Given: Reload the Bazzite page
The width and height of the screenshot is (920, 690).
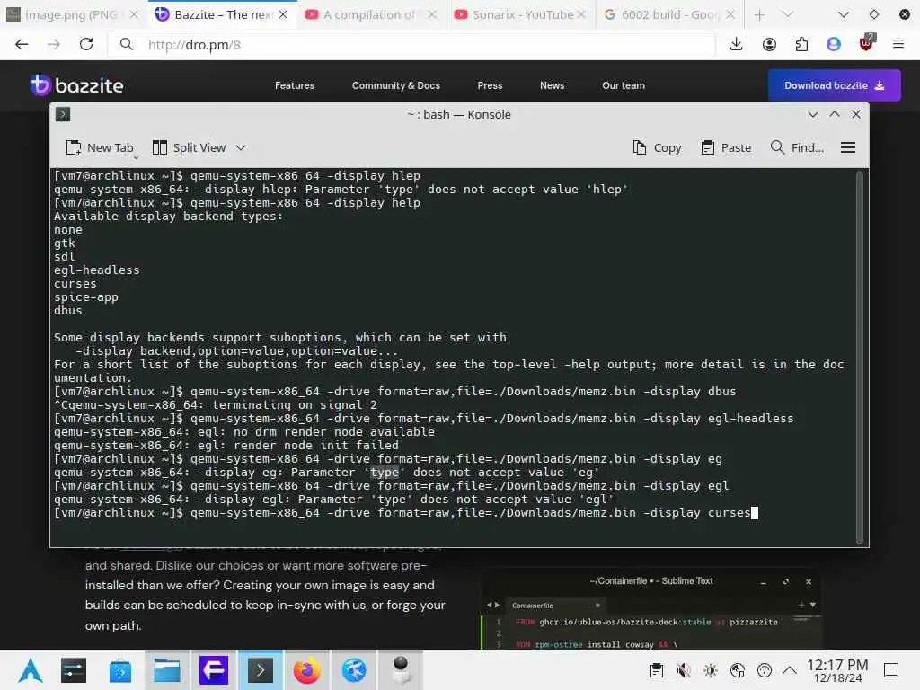Looking at the screenshot, I should [x=86, y=45].
